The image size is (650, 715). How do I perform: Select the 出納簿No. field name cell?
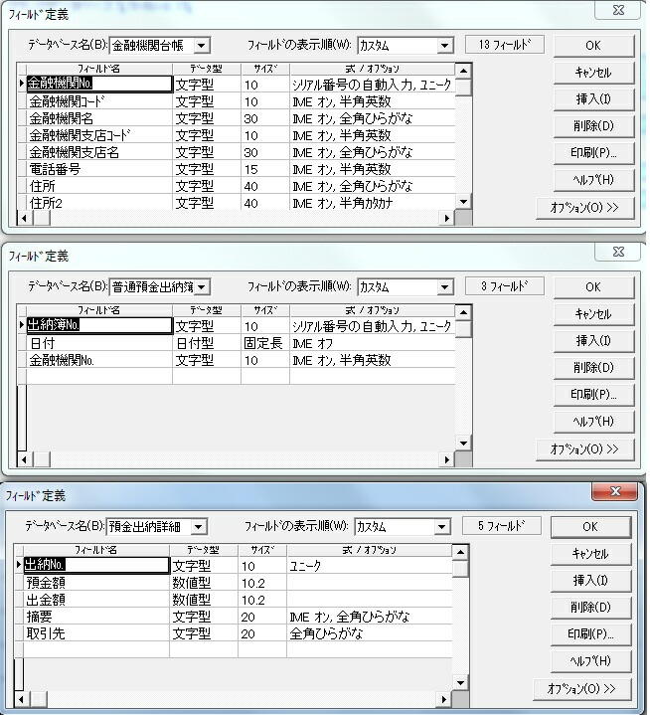pos(99,325)
